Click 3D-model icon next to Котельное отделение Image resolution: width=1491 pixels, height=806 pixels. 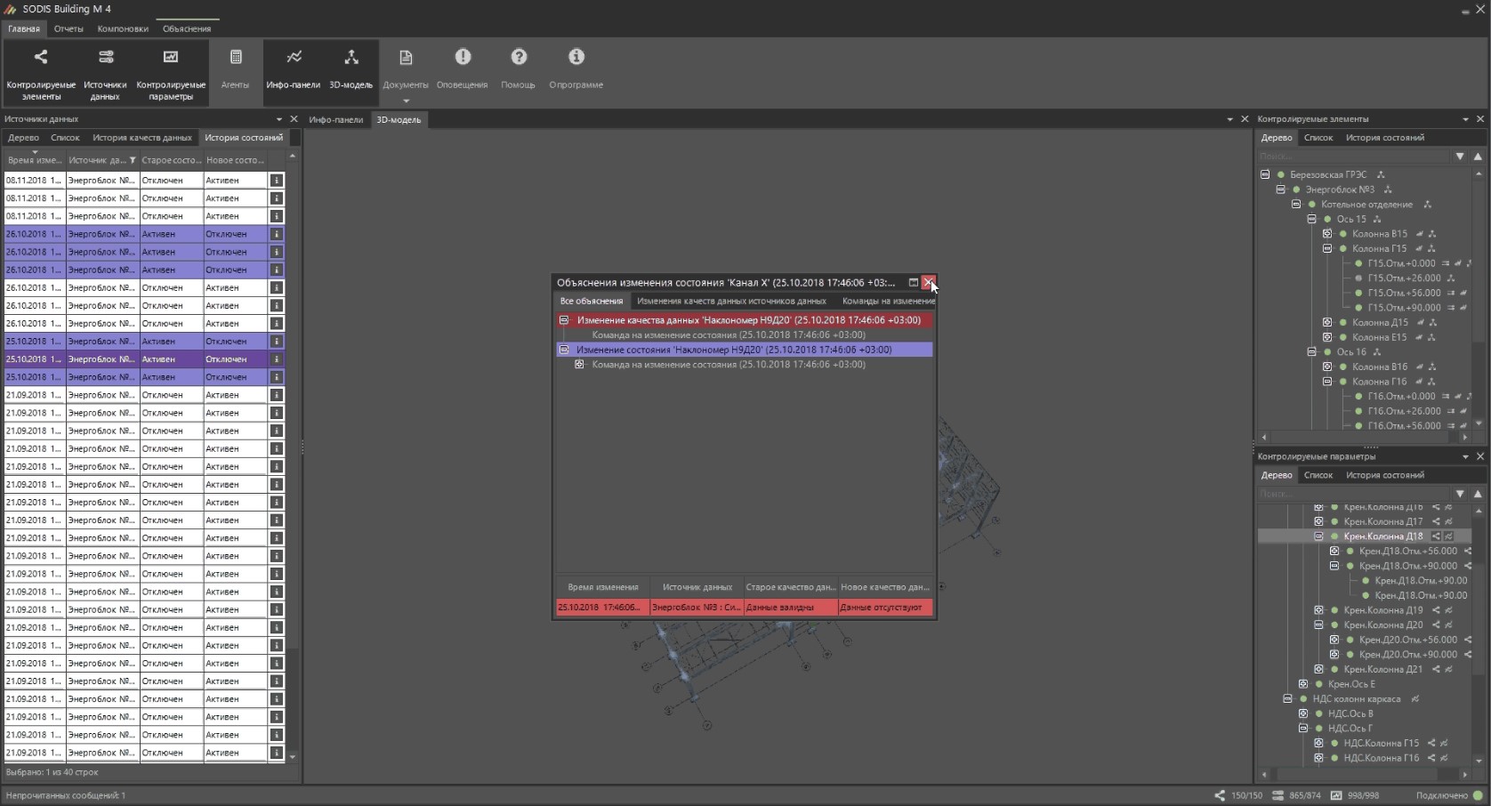[x=1427, y=205]
